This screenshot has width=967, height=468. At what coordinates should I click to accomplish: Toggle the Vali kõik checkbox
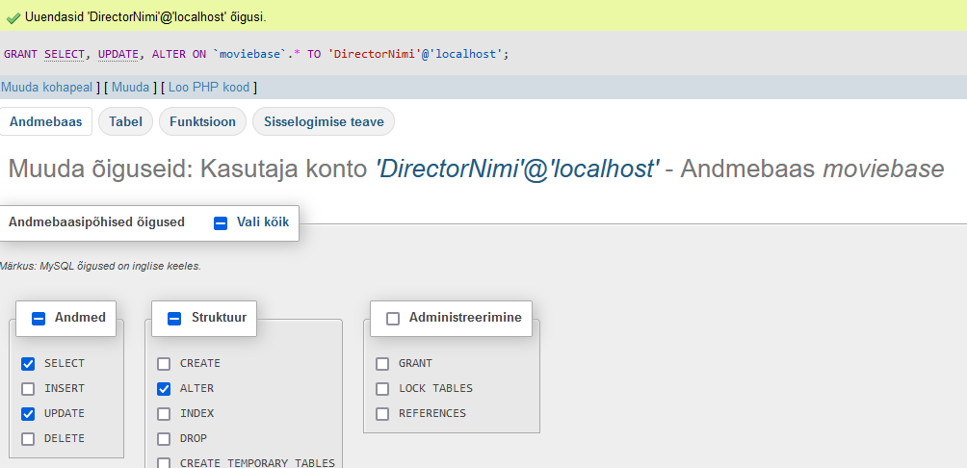tap(221, 222)
